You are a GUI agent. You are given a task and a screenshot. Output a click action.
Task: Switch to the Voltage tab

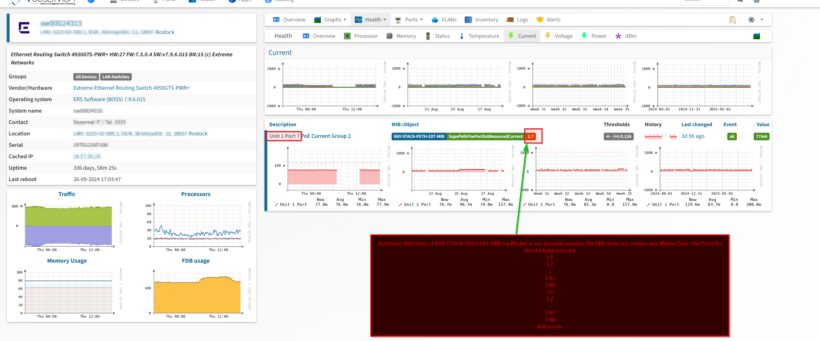[559, 36]
